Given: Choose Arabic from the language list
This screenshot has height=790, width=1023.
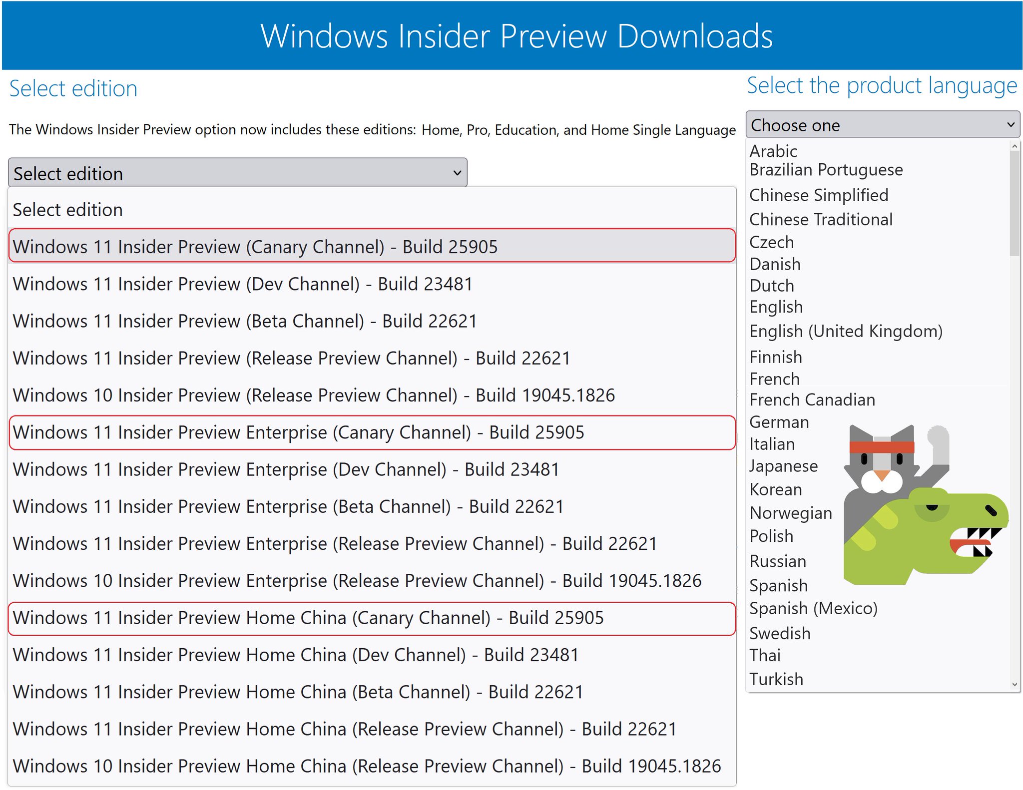Looking at the screenshot, I should click(x=773, y=151).
